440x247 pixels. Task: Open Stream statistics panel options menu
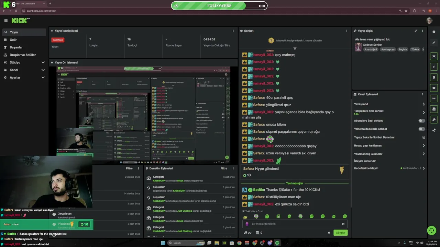pyautogui.click(x=233, y=31)
